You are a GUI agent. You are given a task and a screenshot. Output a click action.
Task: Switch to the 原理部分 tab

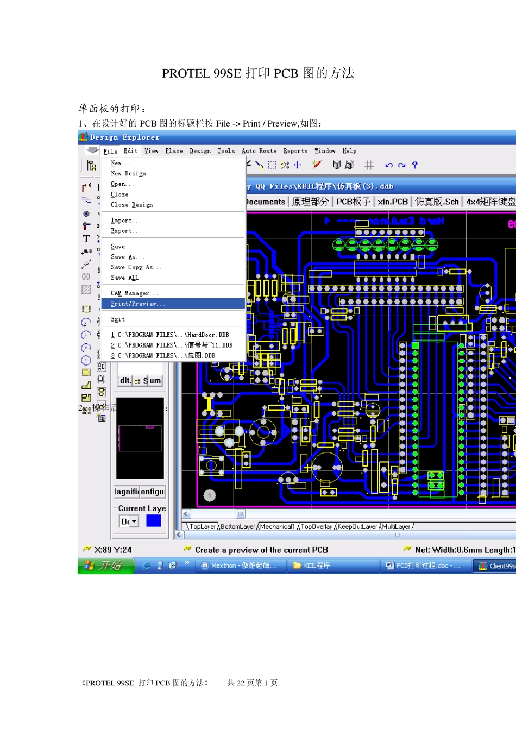pyautogui.click(x=310, y=202)
